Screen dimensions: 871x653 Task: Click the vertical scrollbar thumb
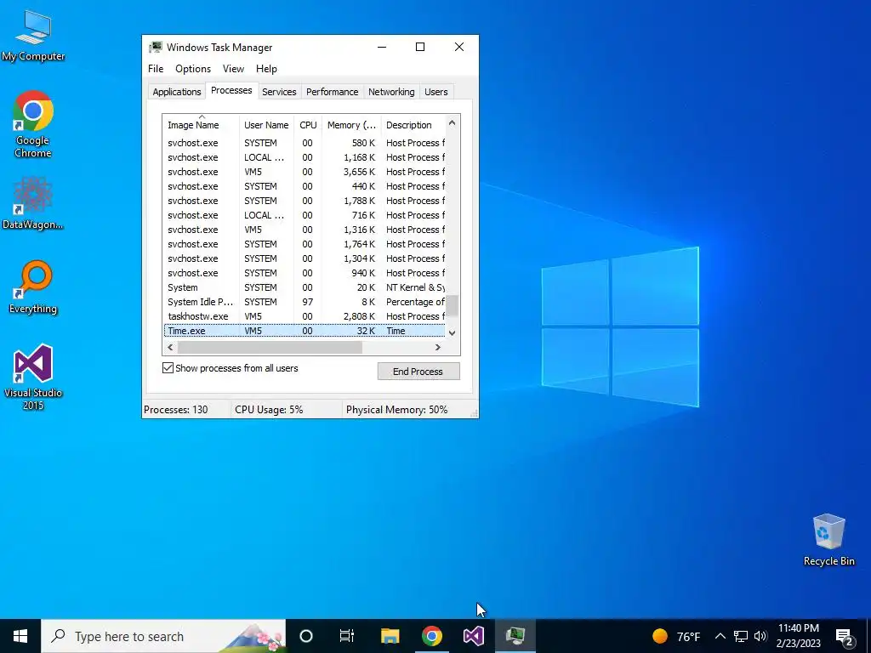[x=453, y=305]
